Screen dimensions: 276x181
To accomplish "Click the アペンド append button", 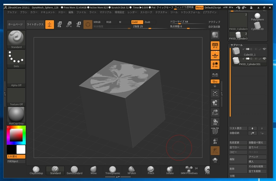I will (257, 157).
